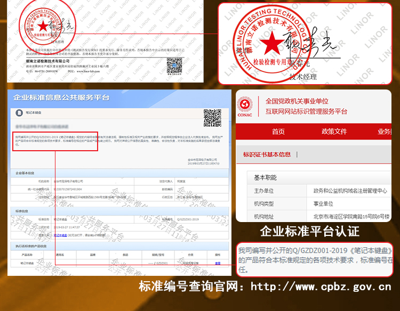Open the 首页 menu item
The height and width of the screenshot is (311, 400).
click(x=278, y=132)
